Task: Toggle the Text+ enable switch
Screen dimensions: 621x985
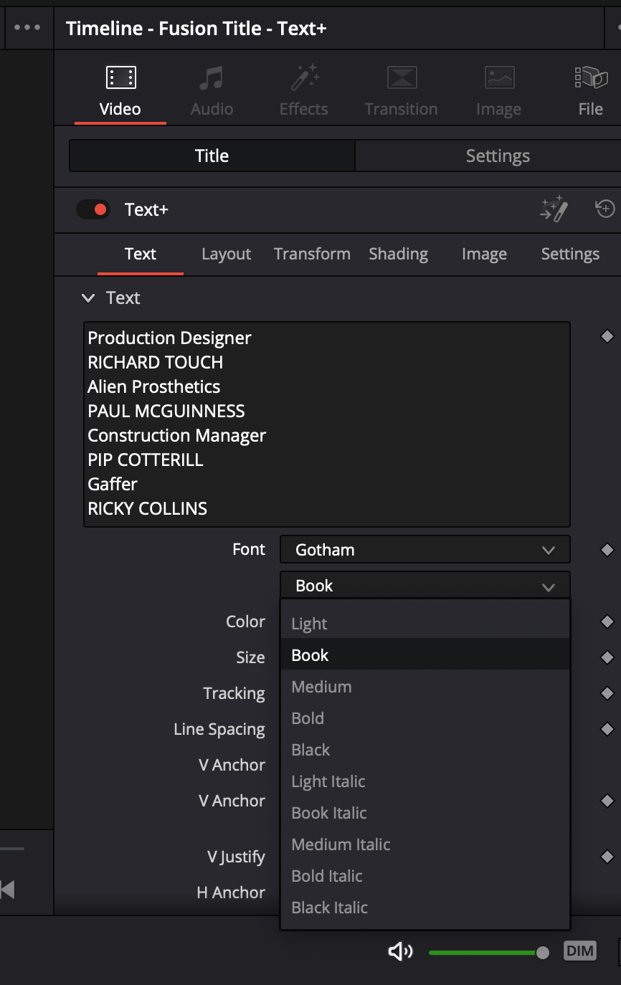Action: click(93, 209)
